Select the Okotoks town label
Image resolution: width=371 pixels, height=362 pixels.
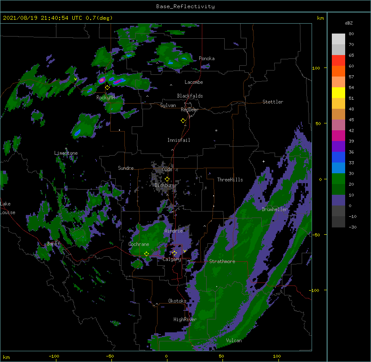(177, 301)
